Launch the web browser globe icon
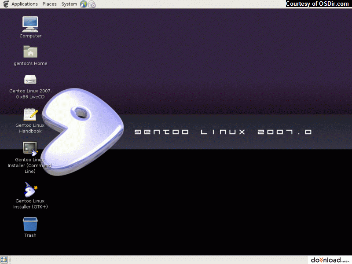 [84, 4]
